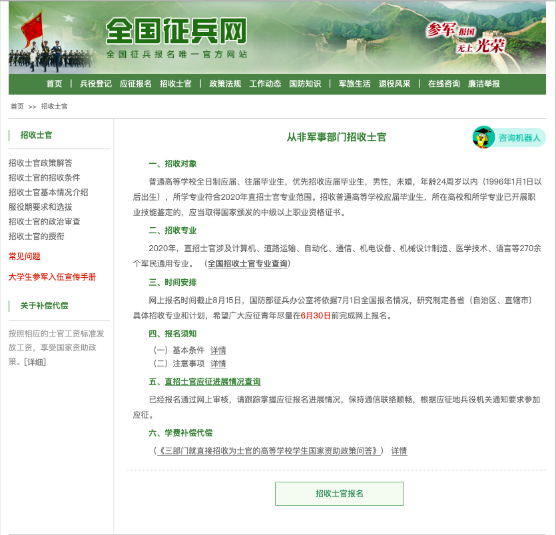
Task: Click the 招收士官 sidebar heading
Action: point(36,135)
